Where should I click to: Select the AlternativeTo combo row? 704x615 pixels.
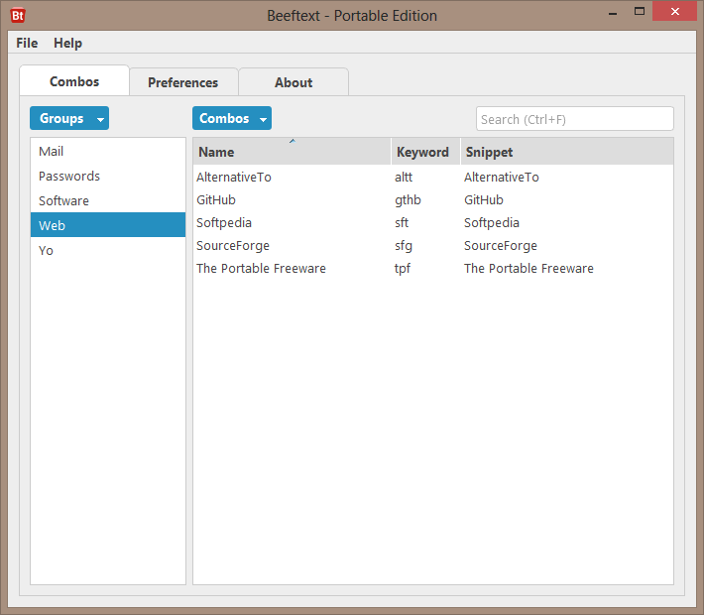click(x=234, y=177)
